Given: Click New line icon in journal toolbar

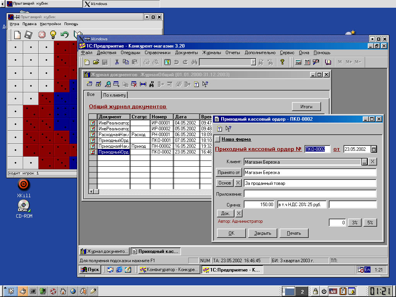Looking at the screenshot, I should click(x=89, y=84).
